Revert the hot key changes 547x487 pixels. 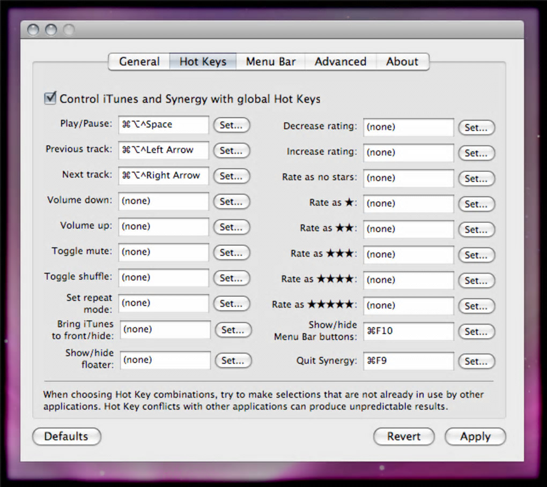[404, 436]
